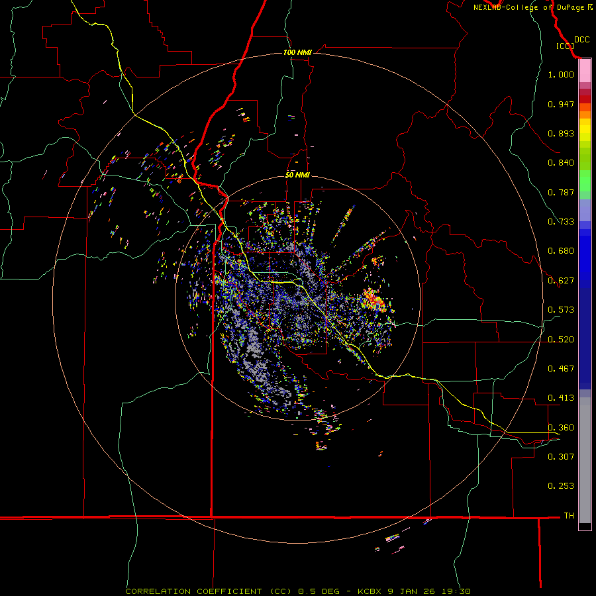Screen dimensions: 596x596
Task: Click the 0.573 scale value
Action: click(x=561, y=310)
